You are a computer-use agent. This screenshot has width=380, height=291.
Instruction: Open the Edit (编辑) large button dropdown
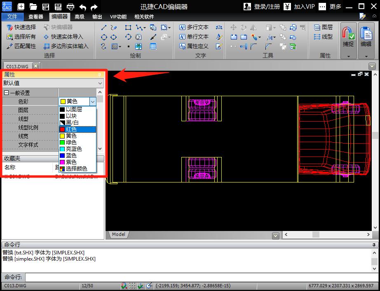(x=366, y=56)
